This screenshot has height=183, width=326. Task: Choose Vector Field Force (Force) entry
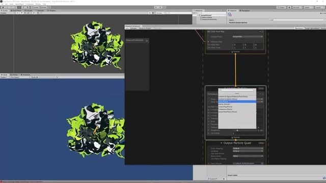tap(237, 112)
